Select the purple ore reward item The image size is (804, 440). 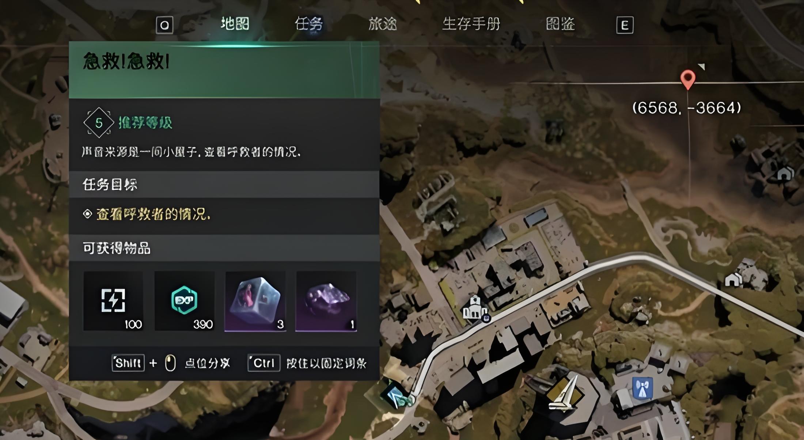click(326, 301)
